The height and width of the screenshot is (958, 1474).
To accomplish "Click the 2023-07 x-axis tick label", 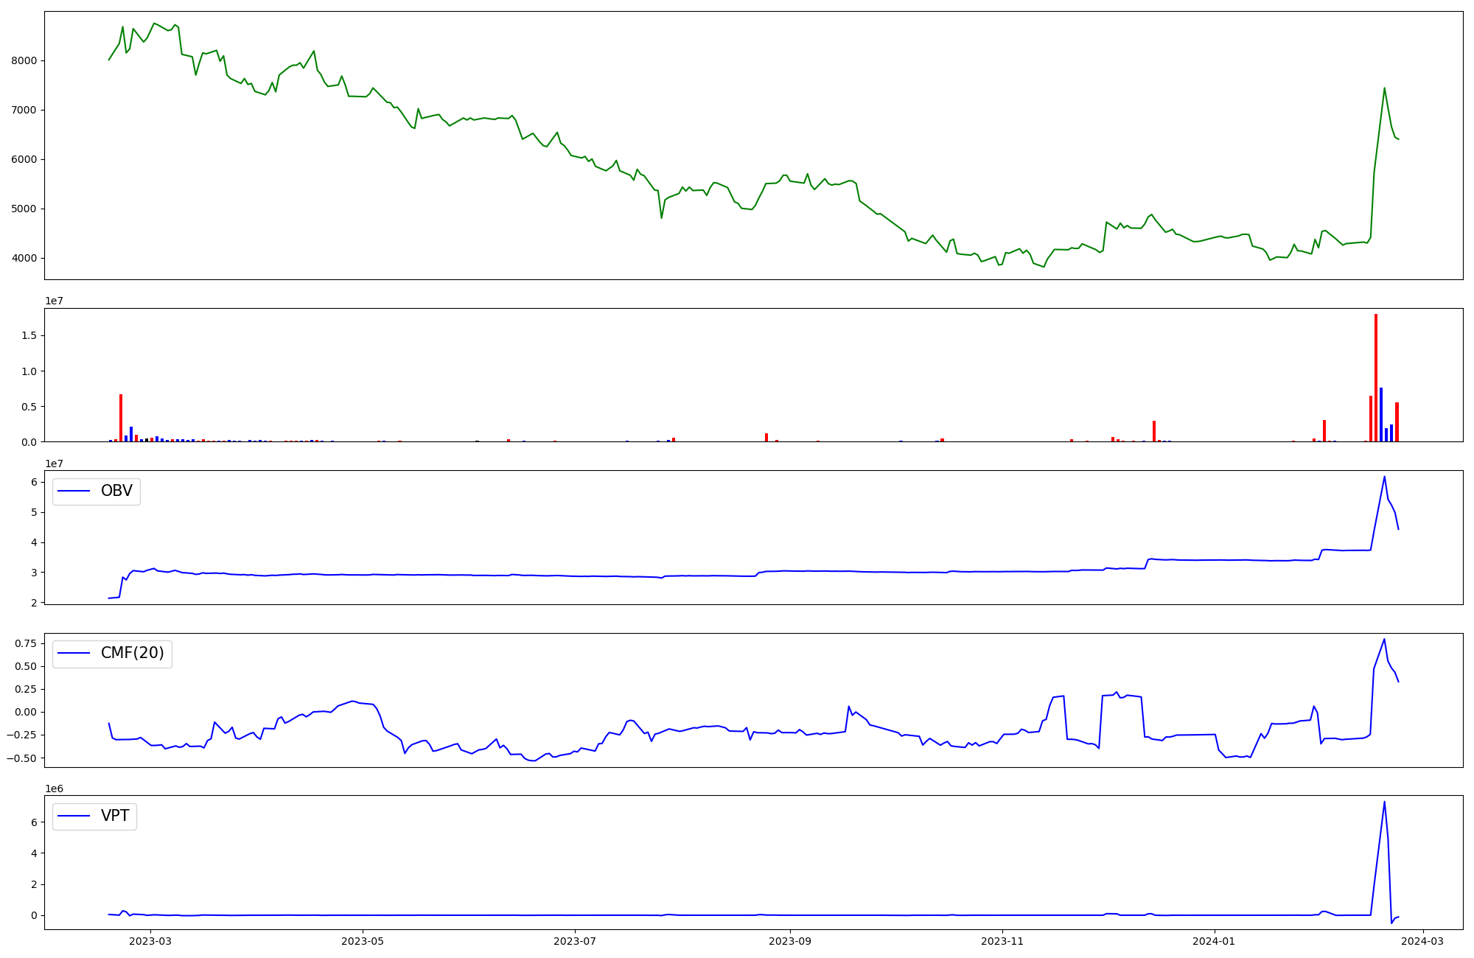I will [x=575, y=941].
